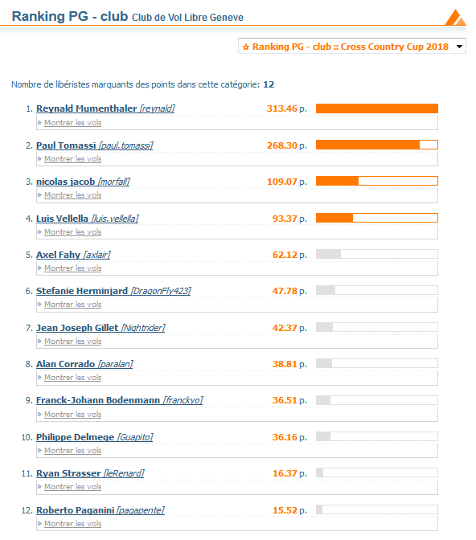Show flights for Stefanie Herminjard
The width and height of the screenshot is (476, 540).
72,304
